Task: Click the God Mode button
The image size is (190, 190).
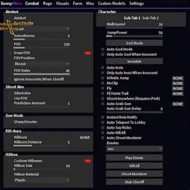Action: (x=134, y=43)
